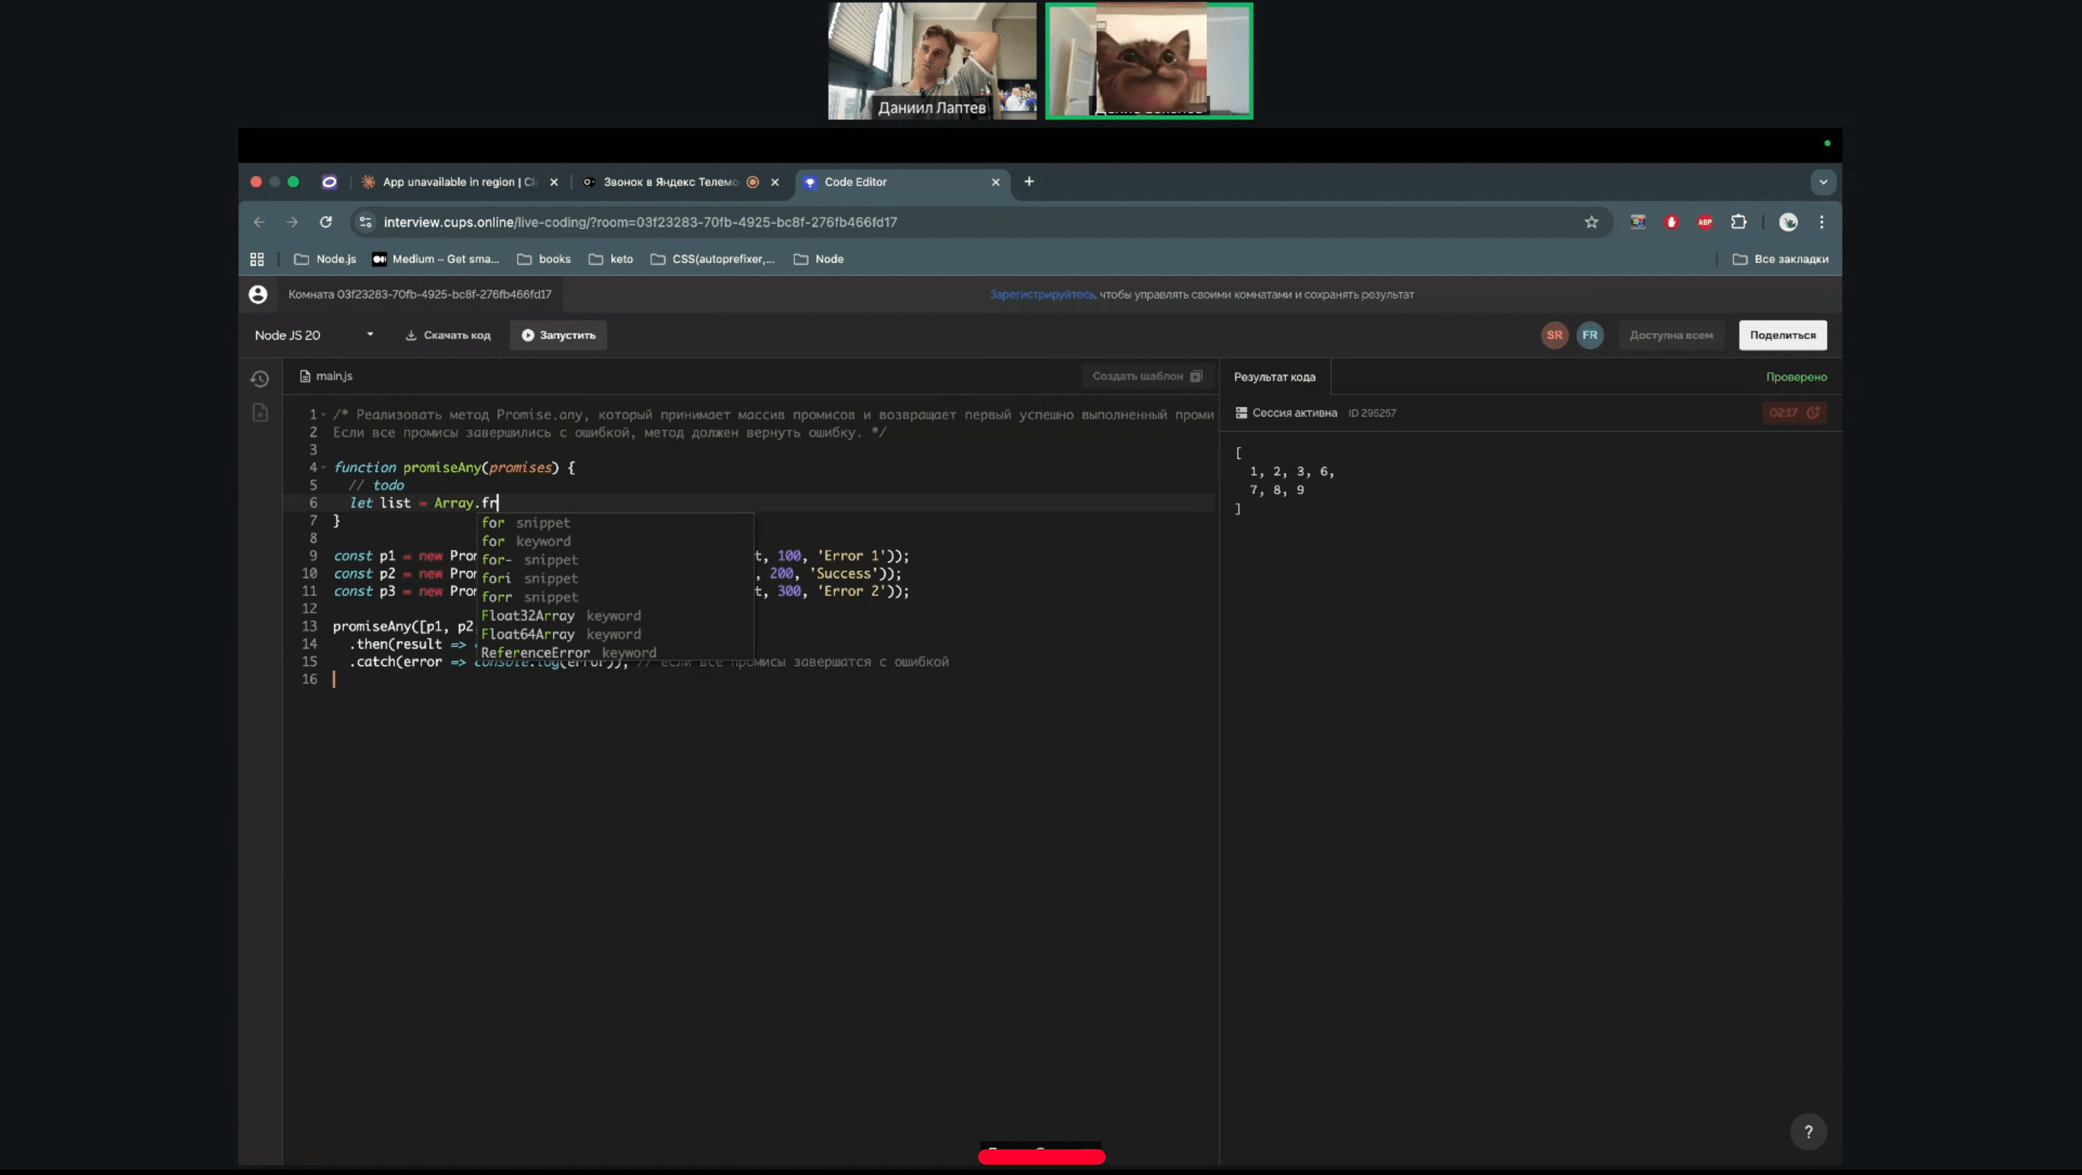The height and width of the screenshot is (1175, 2082).
Task: Go forward using browser forward arrow
Action: 292,222
